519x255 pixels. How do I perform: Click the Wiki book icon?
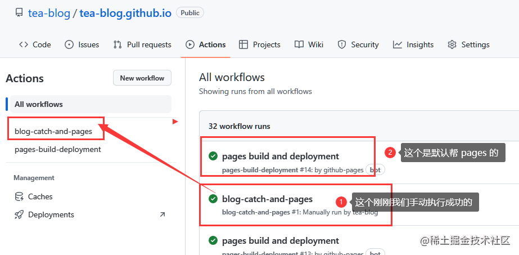299,44
